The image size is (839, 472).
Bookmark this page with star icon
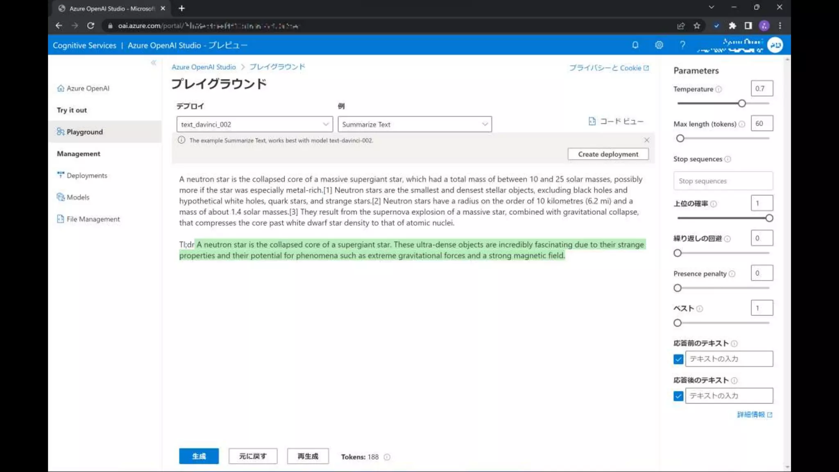coord(697,26)
